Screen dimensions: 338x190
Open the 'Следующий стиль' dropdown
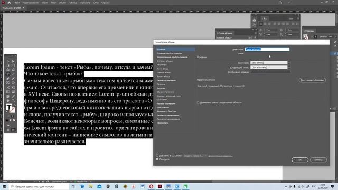270,68
